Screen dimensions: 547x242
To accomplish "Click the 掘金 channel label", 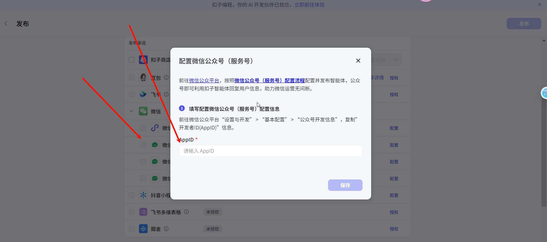I will (156, 229).
